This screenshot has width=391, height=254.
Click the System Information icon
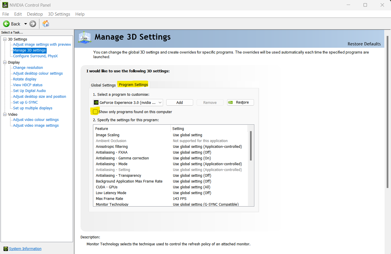click(x=6, y=249)
